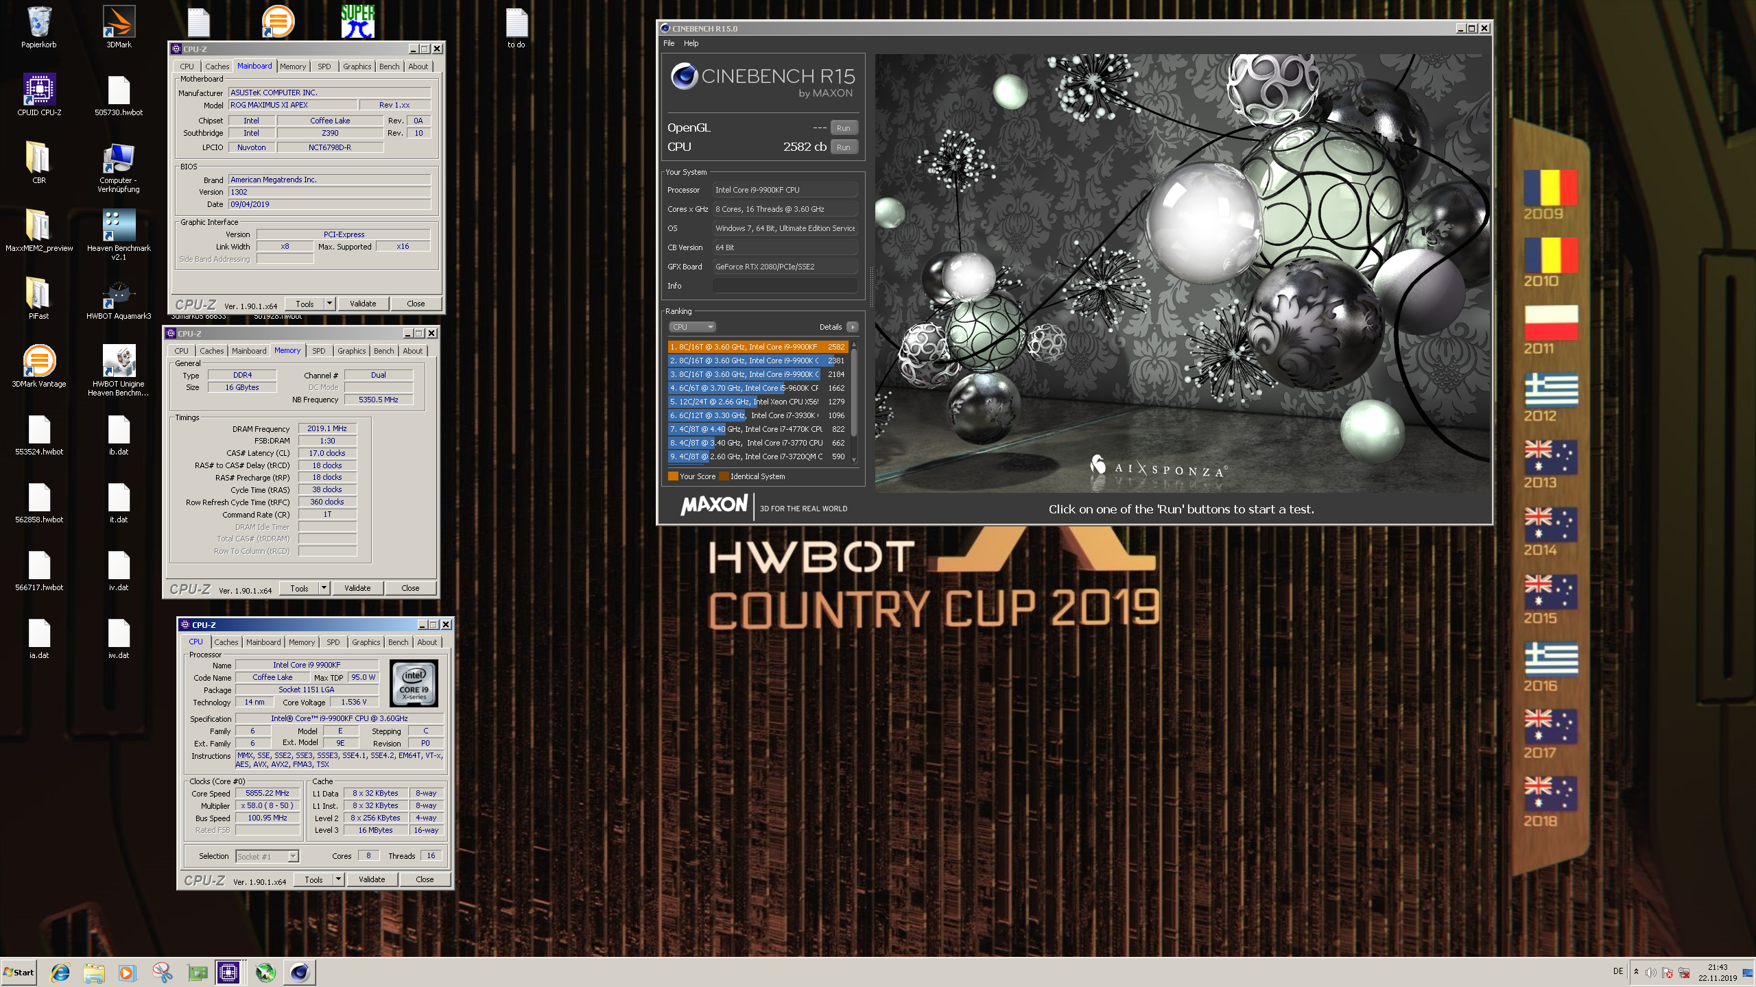Click Validate in the Memory CPU-Z window
Screen dimensions: 1756x987
coord(357,588)
